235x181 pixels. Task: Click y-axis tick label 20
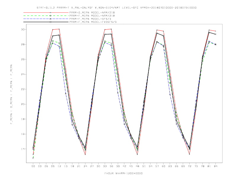pos(23,104)
